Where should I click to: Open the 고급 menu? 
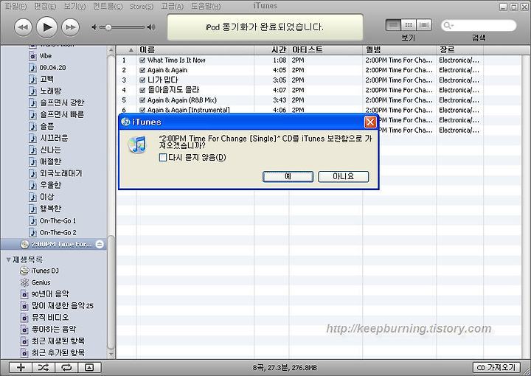[172, 6]
